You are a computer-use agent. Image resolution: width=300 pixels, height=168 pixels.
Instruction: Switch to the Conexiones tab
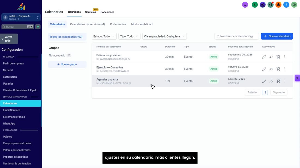coord(107,12)
